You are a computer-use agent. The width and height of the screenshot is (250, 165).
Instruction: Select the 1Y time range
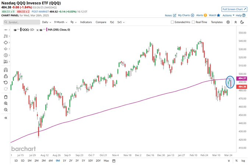tap(65, 161)
